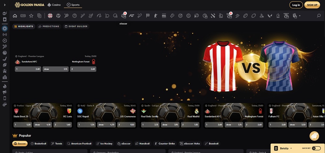Screen dimensions: 325x153
Task: Click the sidebar megaphone icon
Action: 5,92
